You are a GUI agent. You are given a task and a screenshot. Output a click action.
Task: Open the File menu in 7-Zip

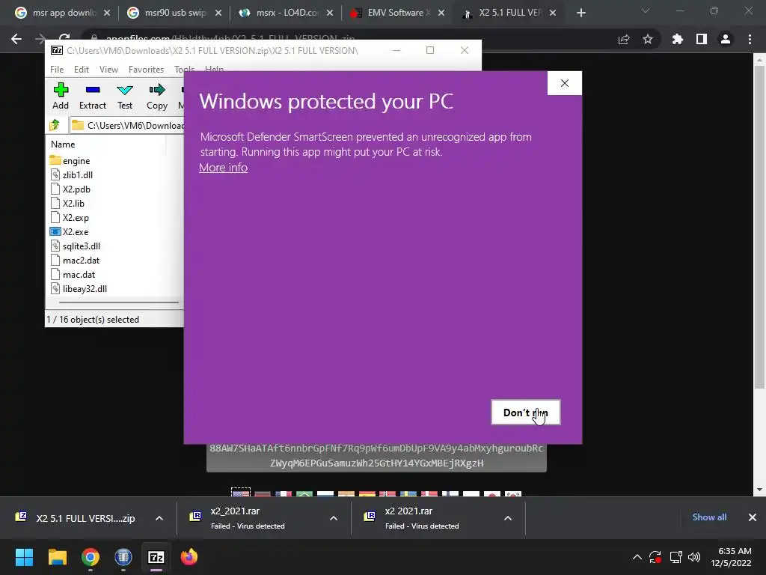57,70
